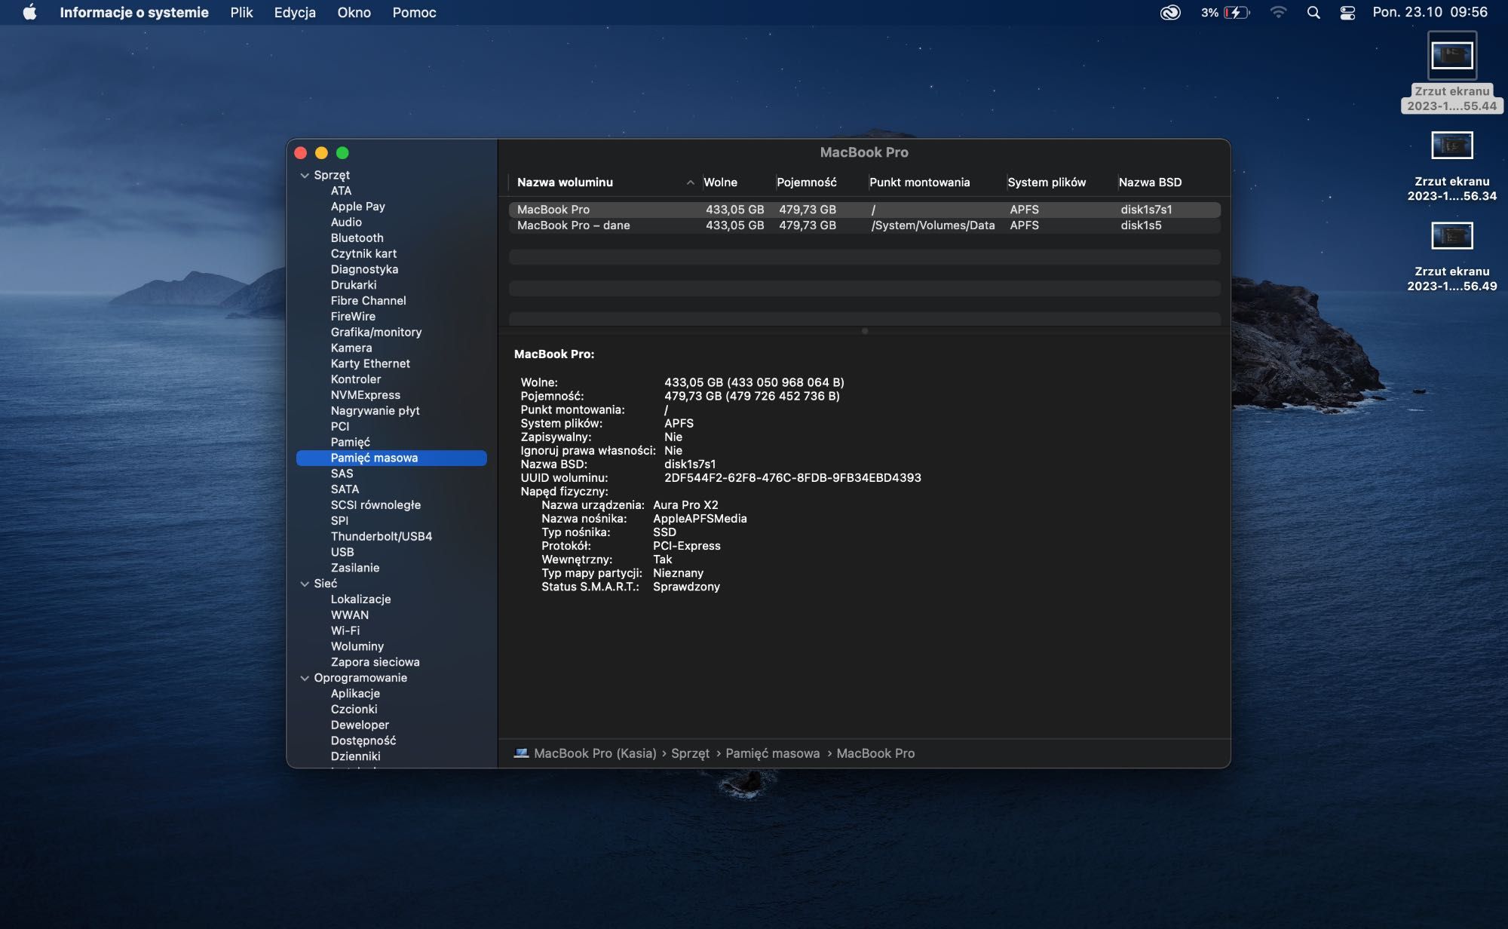The image size is (1508, 929).
Task: Click the Aura Pro X2 device name
Action: click(685, 505)
